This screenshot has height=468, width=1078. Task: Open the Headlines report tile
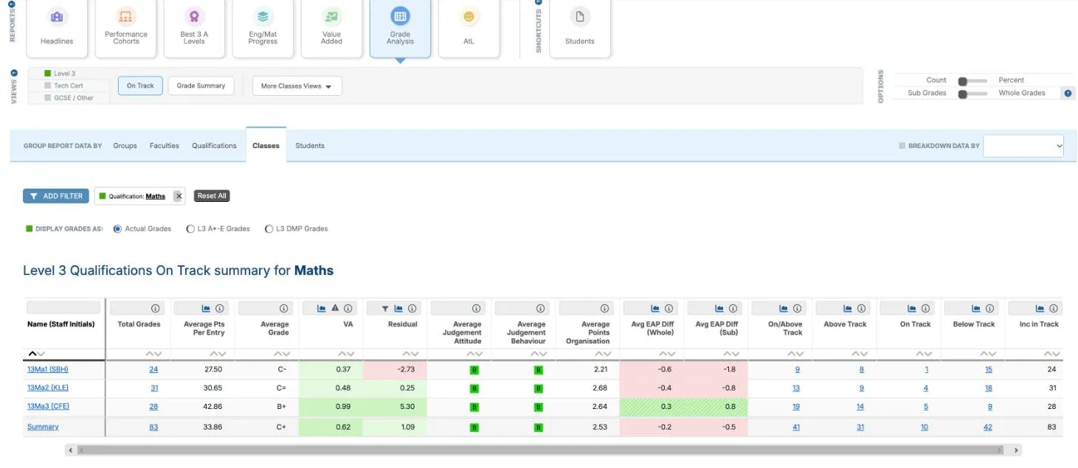57,28
